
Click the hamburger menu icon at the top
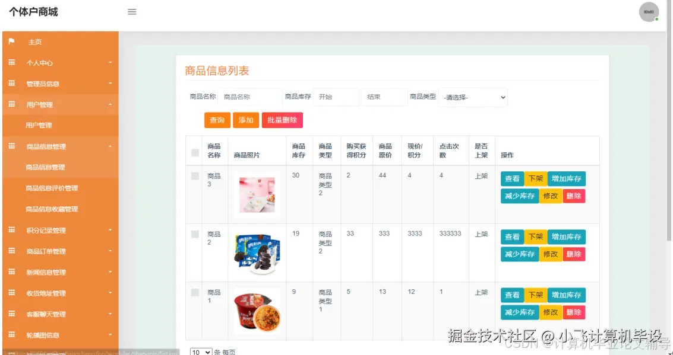click(132, 11)
